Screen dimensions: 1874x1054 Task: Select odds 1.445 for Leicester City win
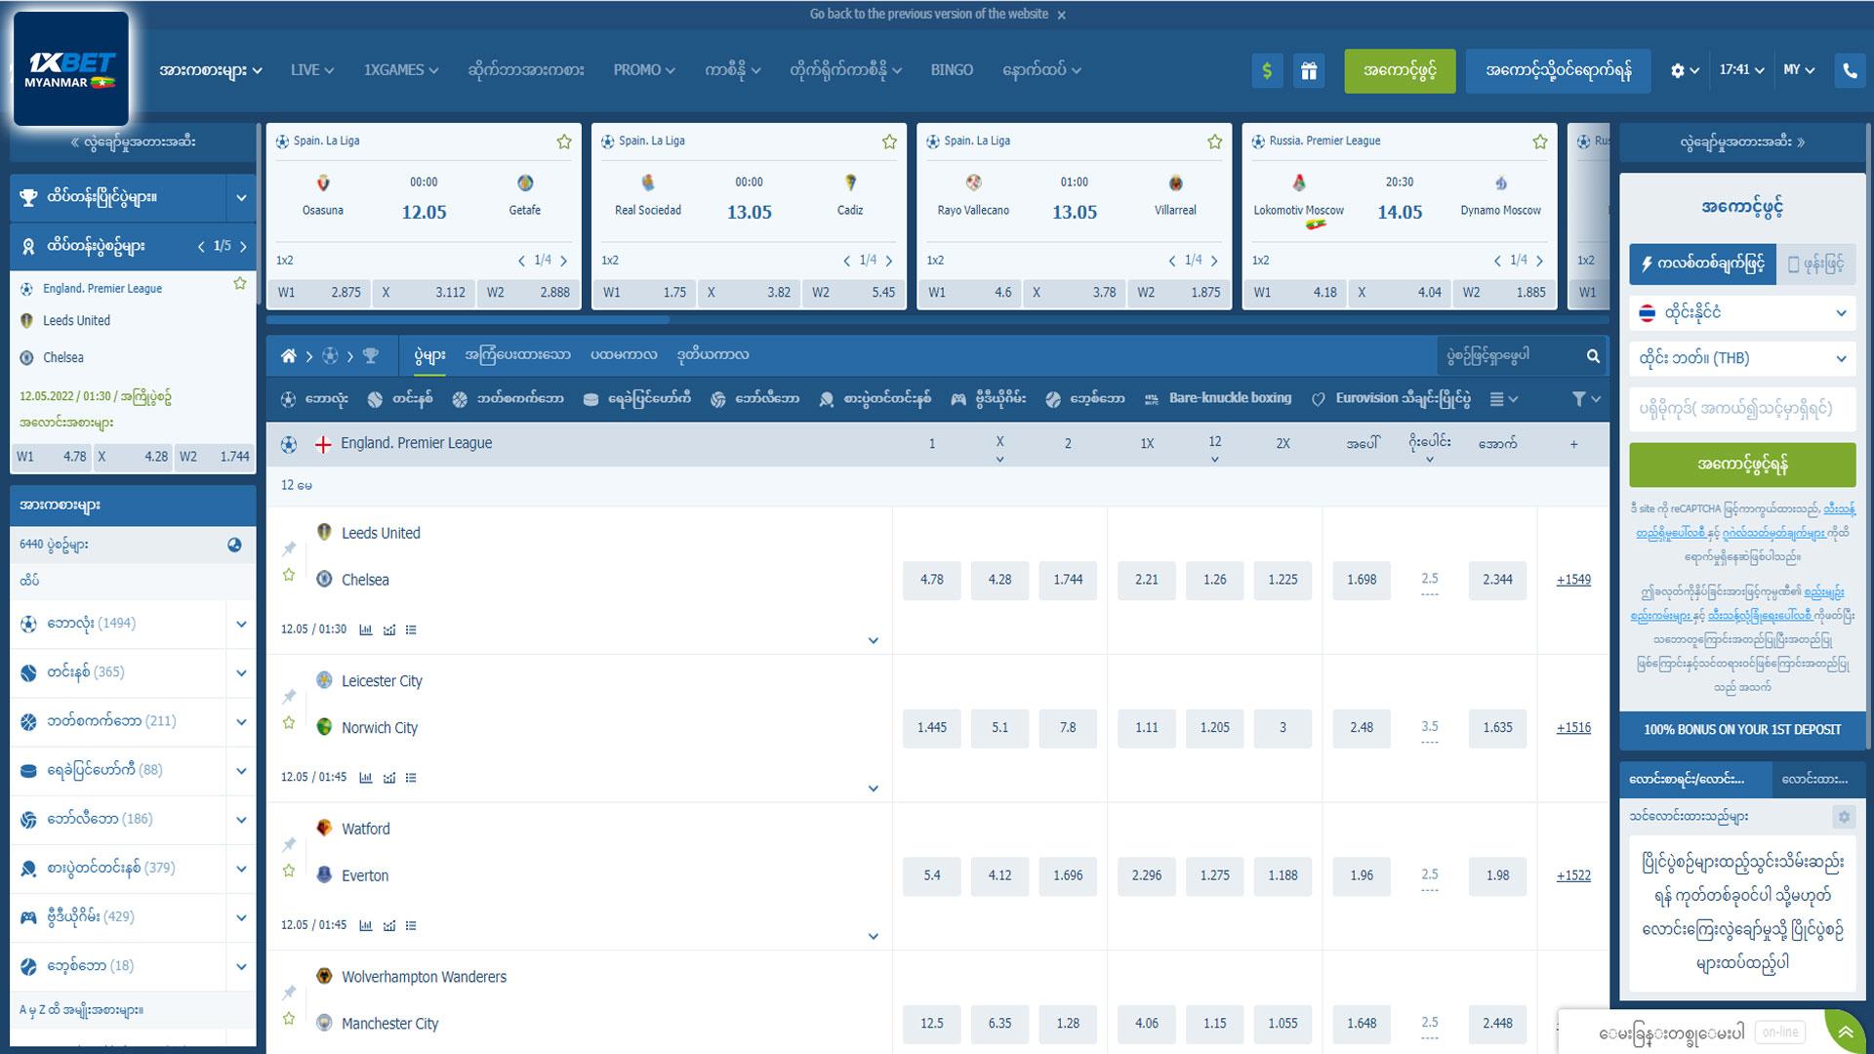932,728
